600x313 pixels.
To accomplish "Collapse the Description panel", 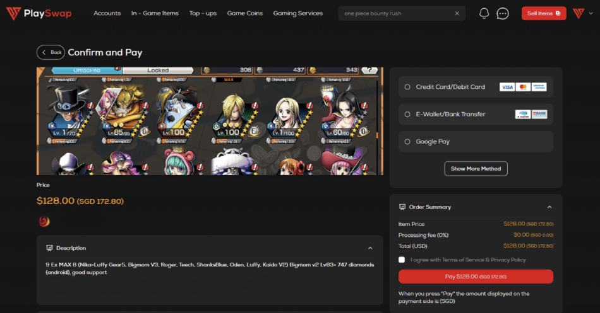I will (369, 248).
